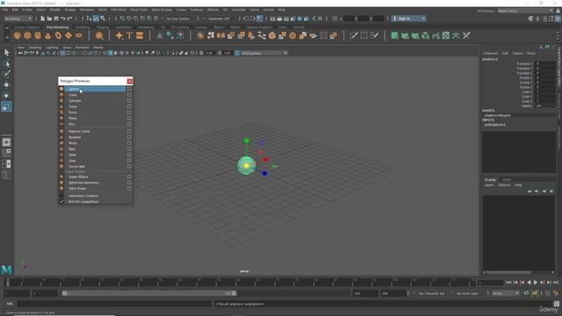This screenshot has height=316, width=562.
Task: Click the single perspective panel layout icon
Action: pos(6,142)
